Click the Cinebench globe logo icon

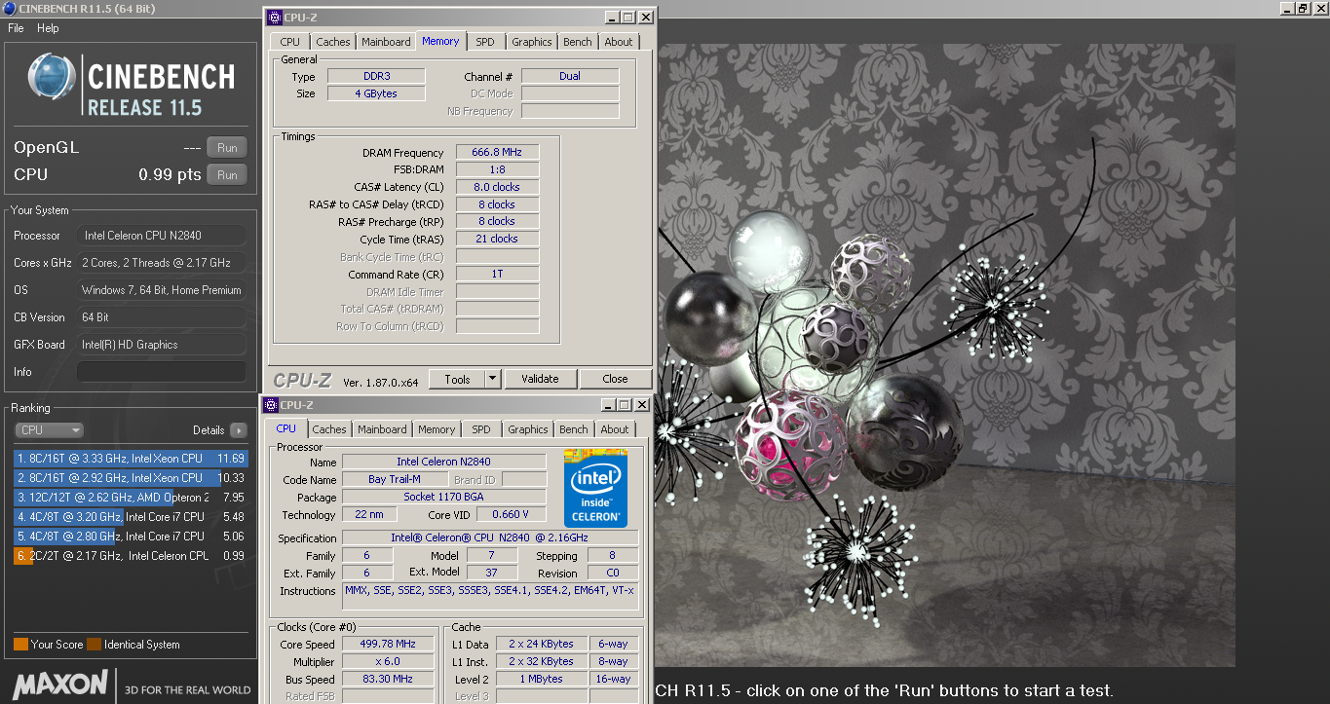tap(52, 78)
